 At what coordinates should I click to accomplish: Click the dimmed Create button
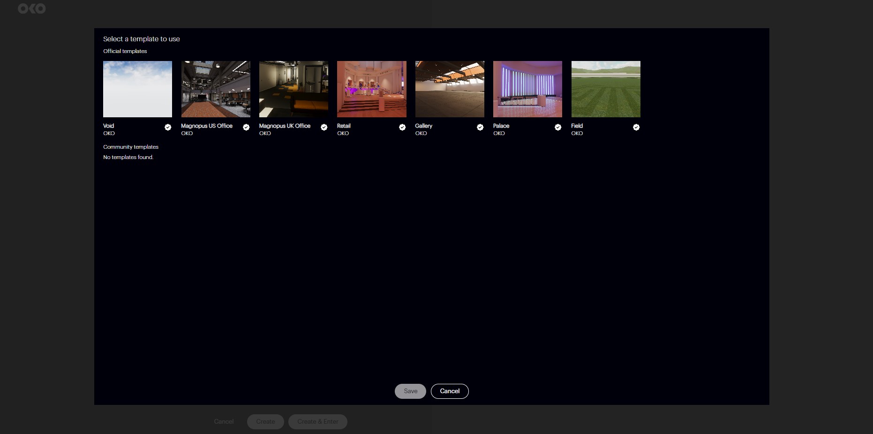click(x=265, y=422)
